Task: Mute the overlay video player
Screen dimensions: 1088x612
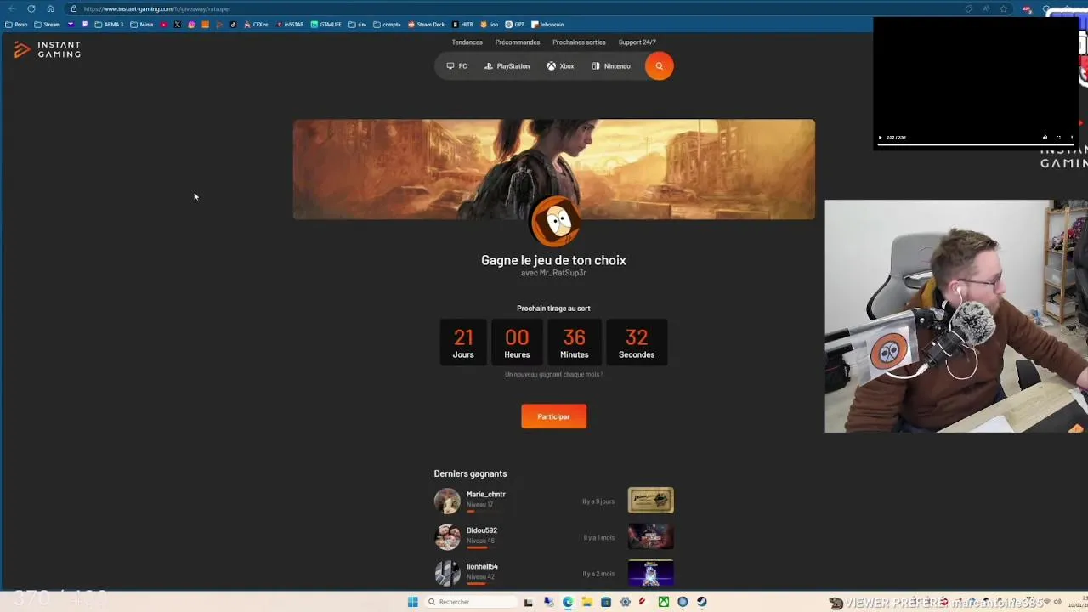Action: click(1045, 138)
